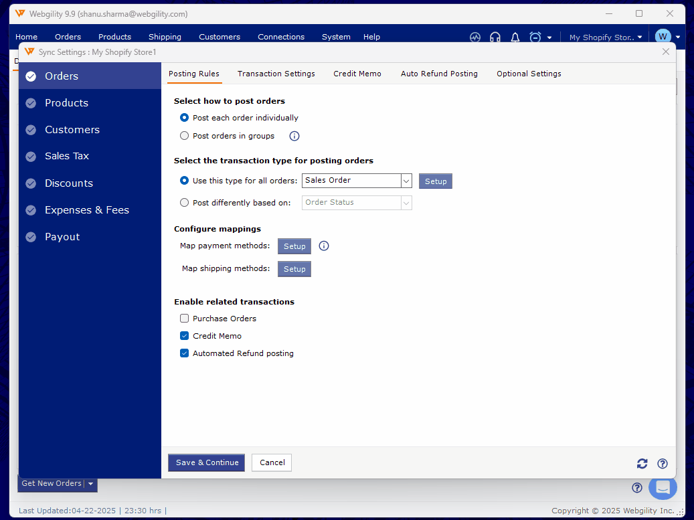Click info icon next to Map payment methods
This screenshot has height=520, width=694.
click(x=324, y=246)
